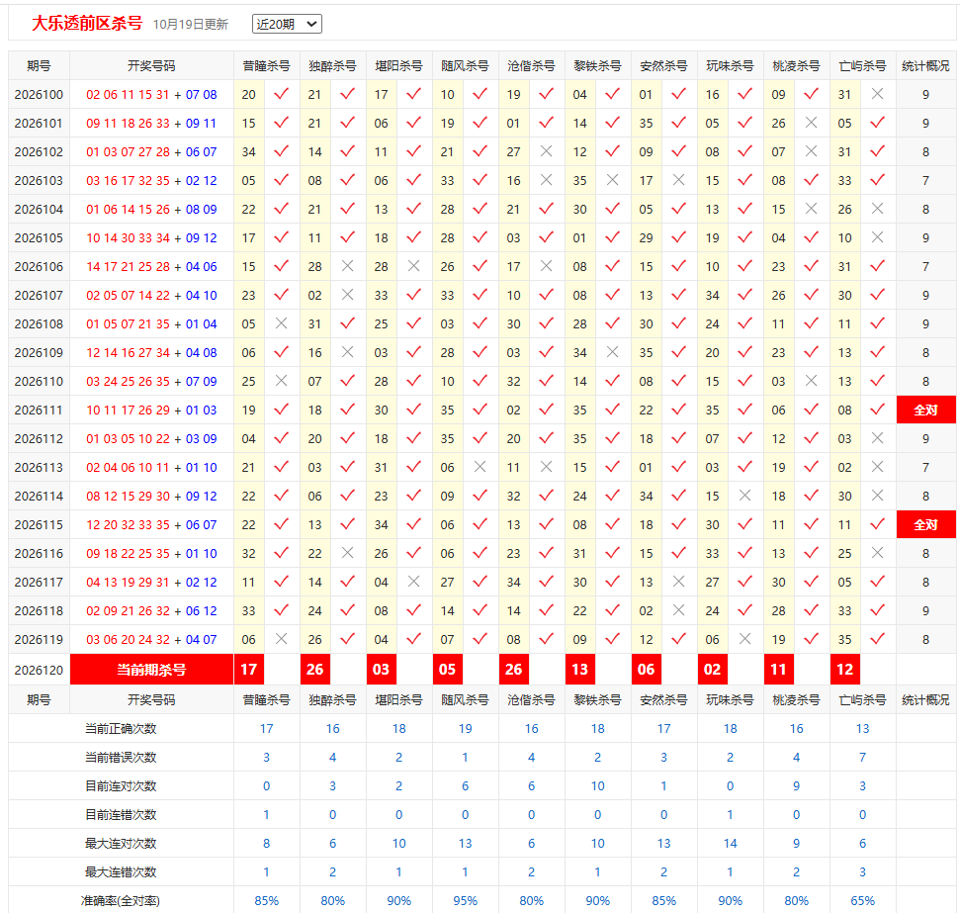960x913 pixels.
Task: Click the draw numbers of row 2026100
Action: 151,94
